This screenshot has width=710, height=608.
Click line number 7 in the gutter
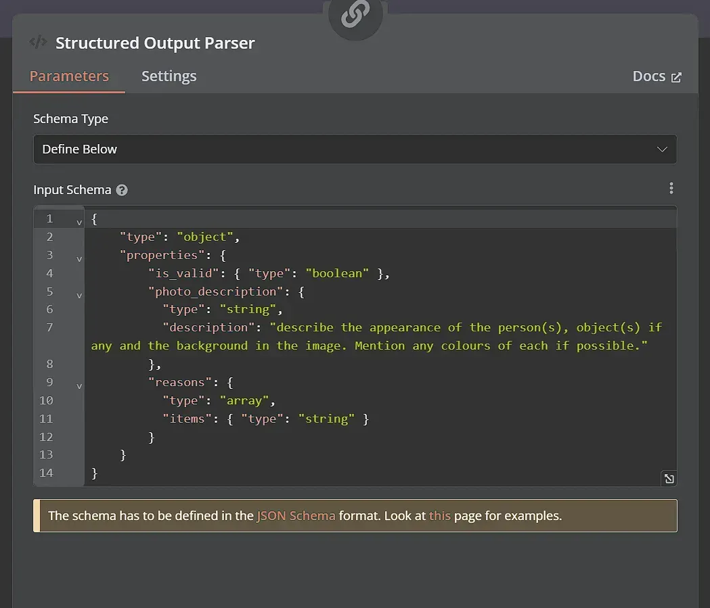[x=49, y=327]
